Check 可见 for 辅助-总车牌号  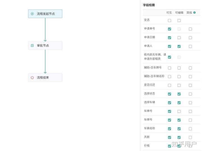click(x=169, y=68)
